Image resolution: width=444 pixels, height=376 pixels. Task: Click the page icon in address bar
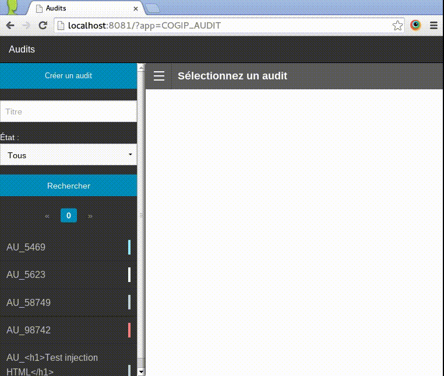tap(61, 26)
